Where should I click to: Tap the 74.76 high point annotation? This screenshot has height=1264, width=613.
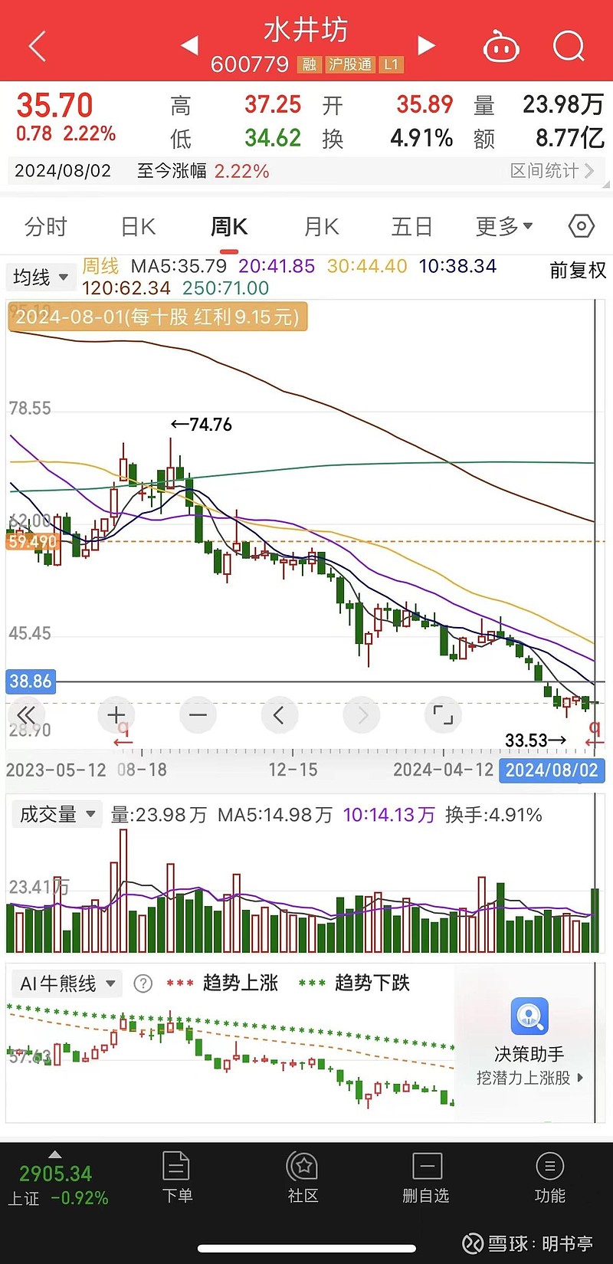pyautogui.click(x=202, y=424)
